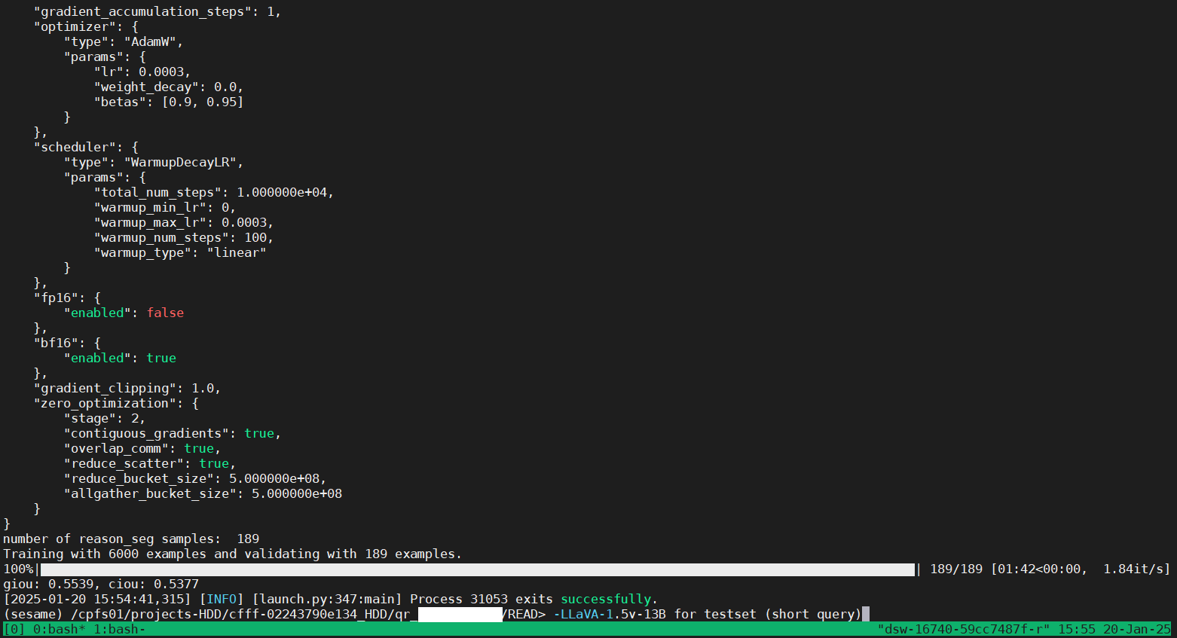Select tmux window tab 1:bash-

pos(119,629)
